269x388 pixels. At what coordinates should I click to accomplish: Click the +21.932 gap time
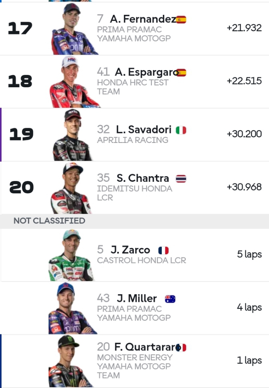[244, 28]
